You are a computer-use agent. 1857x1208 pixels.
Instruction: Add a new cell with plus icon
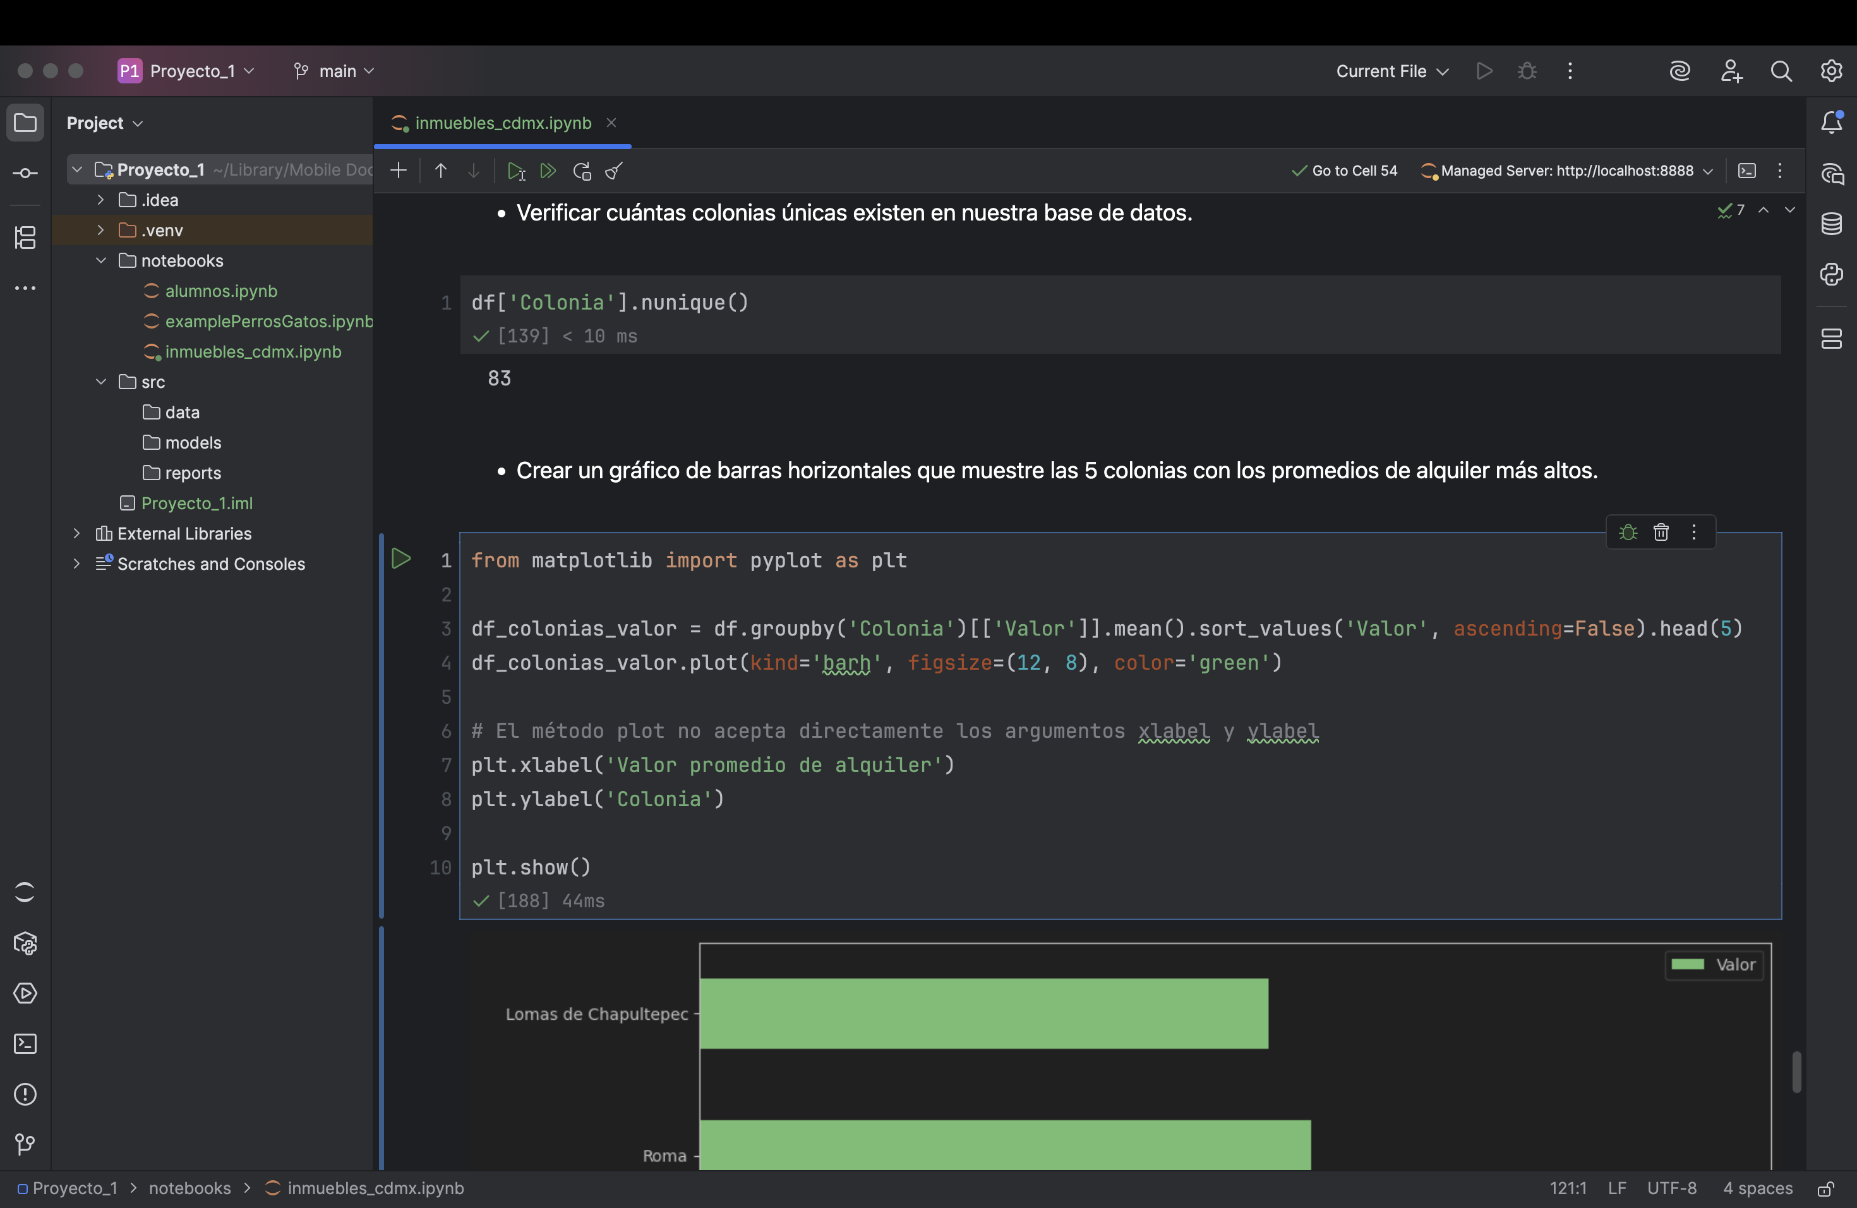[x=398, y=171]
